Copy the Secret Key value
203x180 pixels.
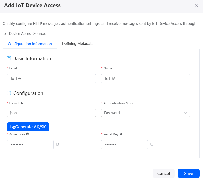coord(151,144)
